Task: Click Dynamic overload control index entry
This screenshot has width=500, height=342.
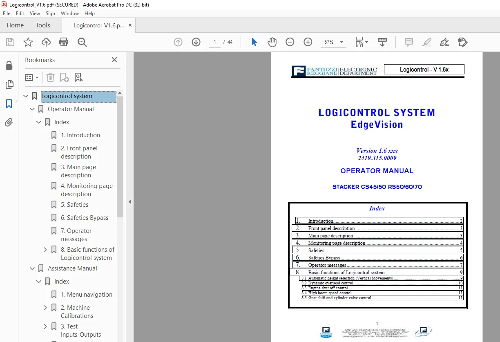Action: click(x=382, y=283)
